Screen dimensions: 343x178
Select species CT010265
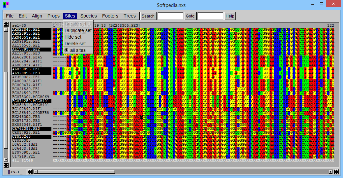click(32, 137)
